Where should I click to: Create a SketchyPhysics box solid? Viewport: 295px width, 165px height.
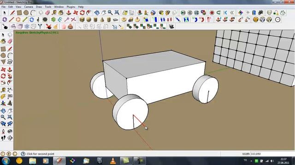pyautogui.click(x=82, y=19)
